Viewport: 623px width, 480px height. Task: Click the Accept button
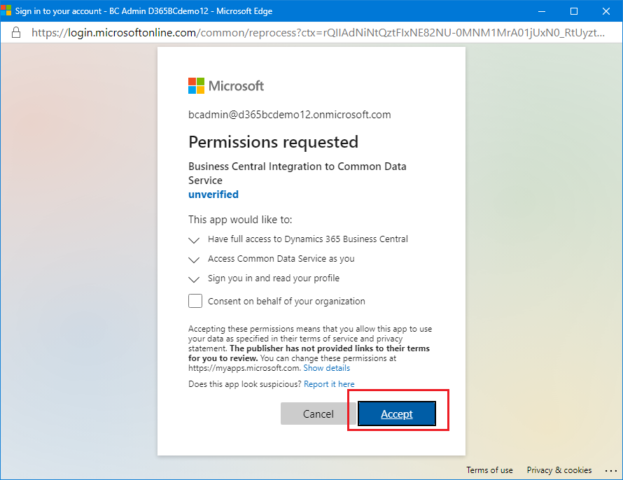point(397,414)
